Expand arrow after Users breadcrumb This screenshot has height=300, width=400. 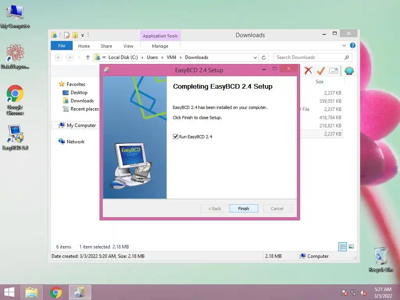coord(162,58)
